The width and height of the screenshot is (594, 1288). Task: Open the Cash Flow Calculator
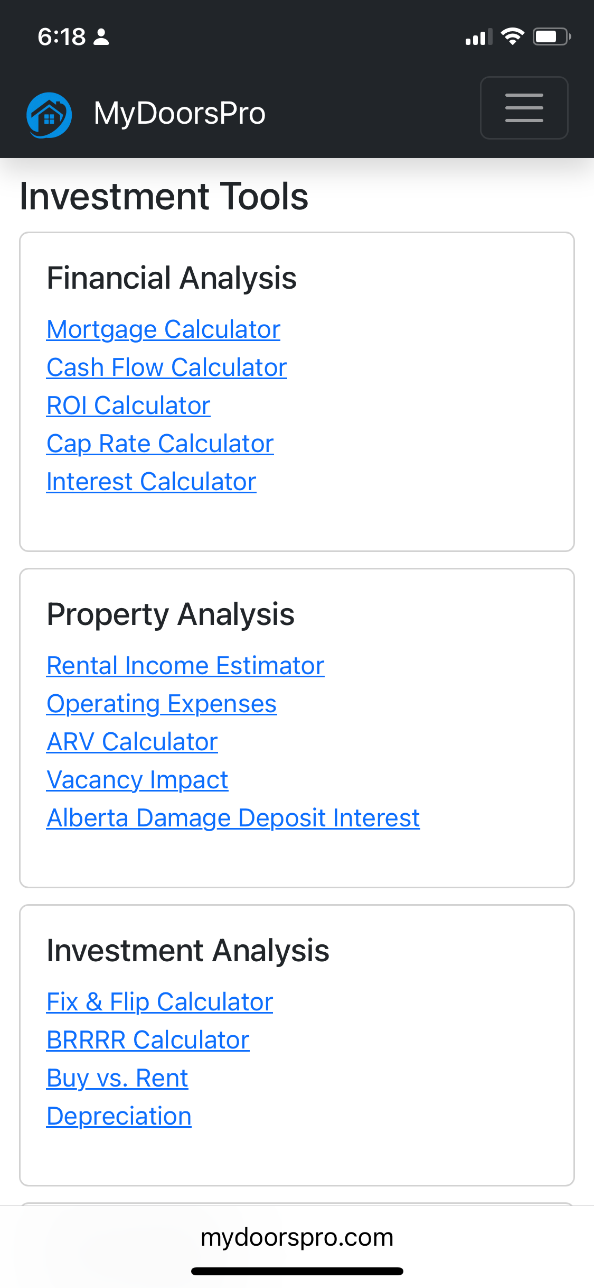point(166,367)
